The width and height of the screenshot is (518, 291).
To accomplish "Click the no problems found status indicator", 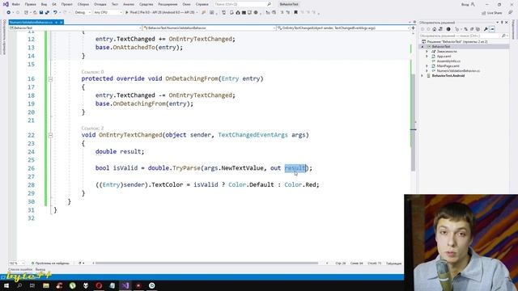I will click(x=50, y=264).
